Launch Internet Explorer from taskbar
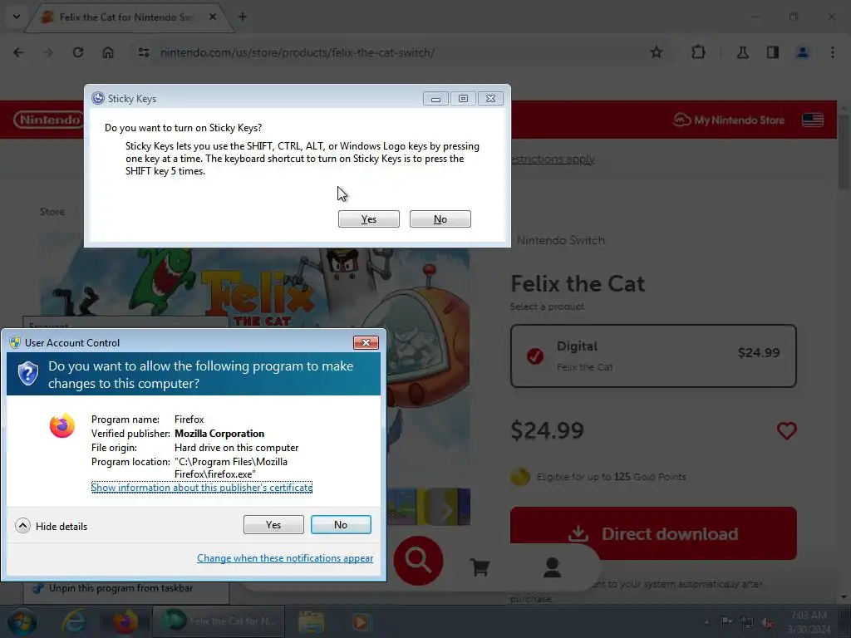 click(x=74, y=621)
